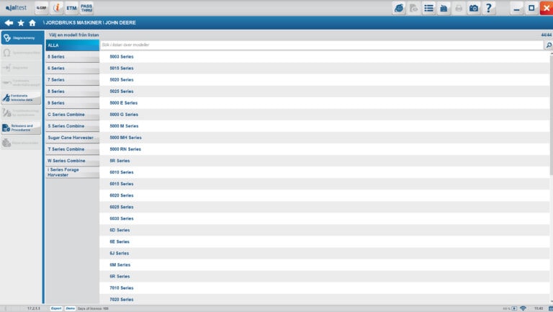Screen dimensions: 553x312
Task: Filter by 9 Series
Action: [72, 103]
